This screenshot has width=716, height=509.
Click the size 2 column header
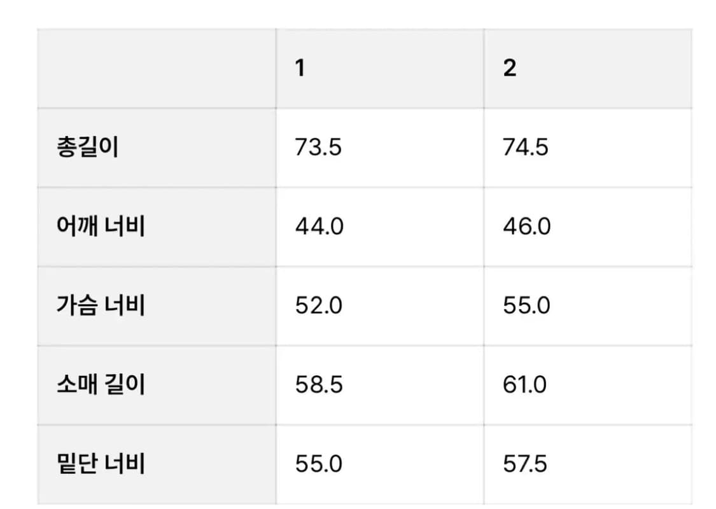(x=587, y=69)
